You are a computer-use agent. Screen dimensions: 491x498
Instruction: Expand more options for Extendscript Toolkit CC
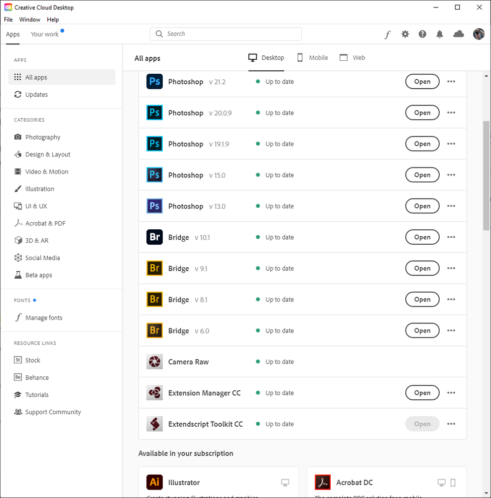tap(451, 424)
